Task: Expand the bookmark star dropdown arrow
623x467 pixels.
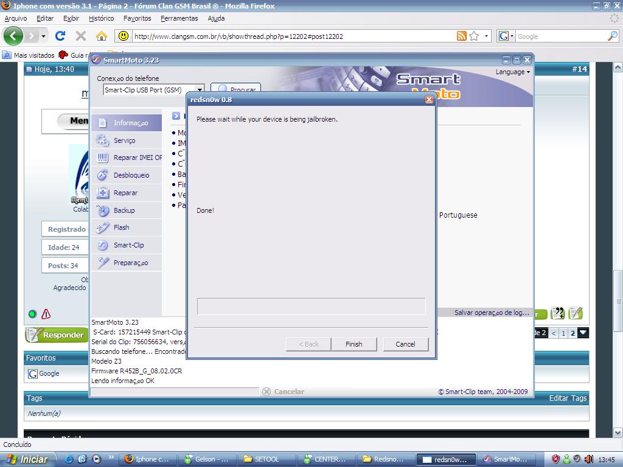Action: pyautogui.click(x=486, y=36)
